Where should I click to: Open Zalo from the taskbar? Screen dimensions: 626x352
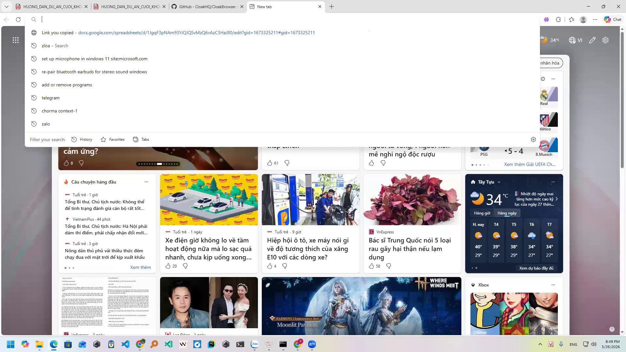coord(255,344)
